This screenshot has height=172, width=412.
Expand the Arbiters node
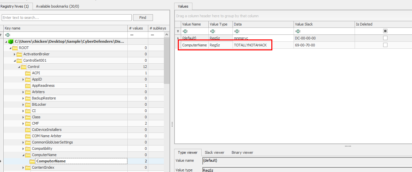(x=23, y=92)
